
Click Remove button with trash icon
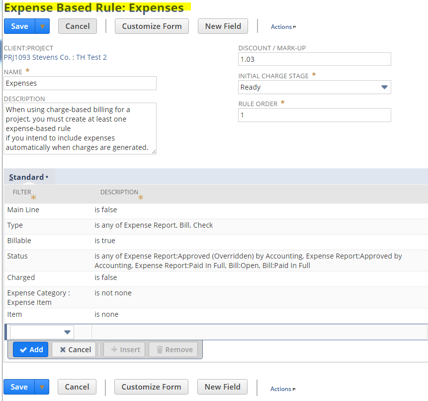click(x=173, y=350)
